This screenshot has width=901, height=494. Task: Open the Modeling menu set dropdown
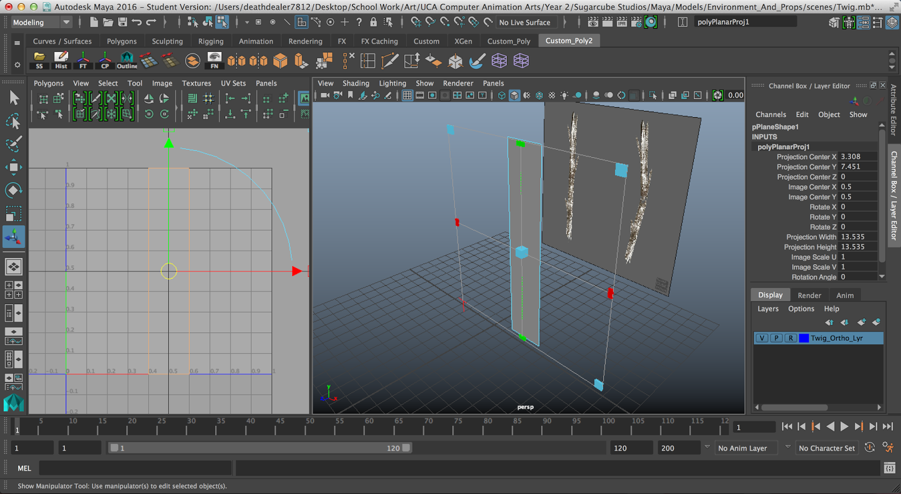42,23
